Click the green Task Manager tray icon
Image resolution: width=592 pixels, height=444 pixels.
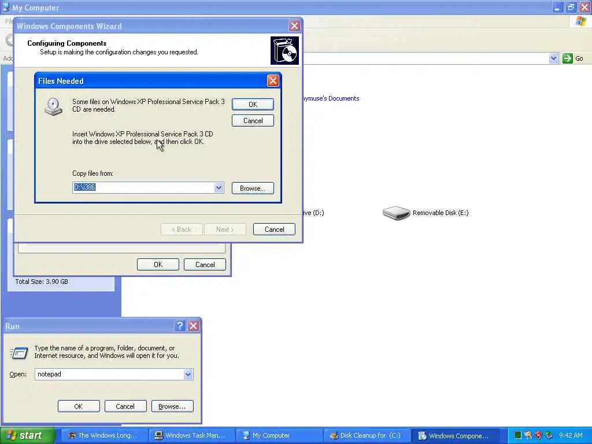coord(517,435)
